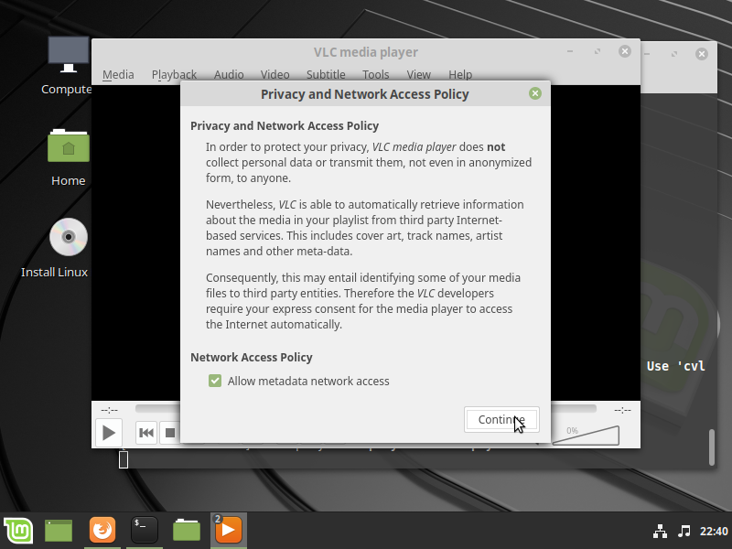Adjust the VLC volume slider
732x549 pixels.
click(x=586, y=436)
